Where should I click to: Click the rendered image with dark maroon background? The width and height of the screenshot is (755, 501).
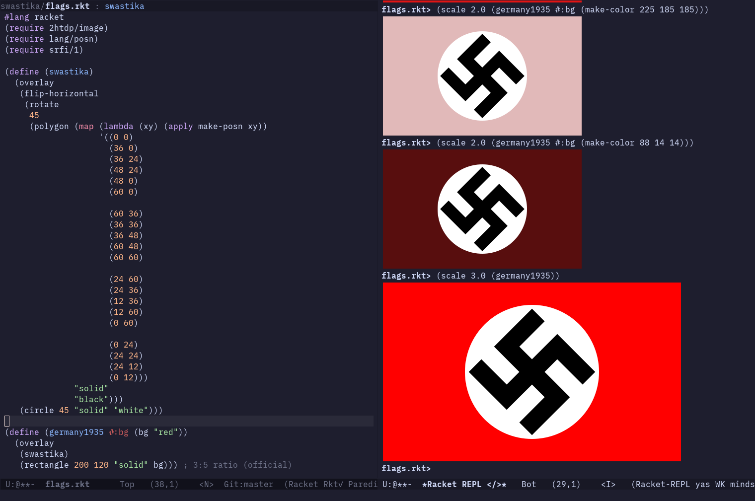tap(482, 209)
